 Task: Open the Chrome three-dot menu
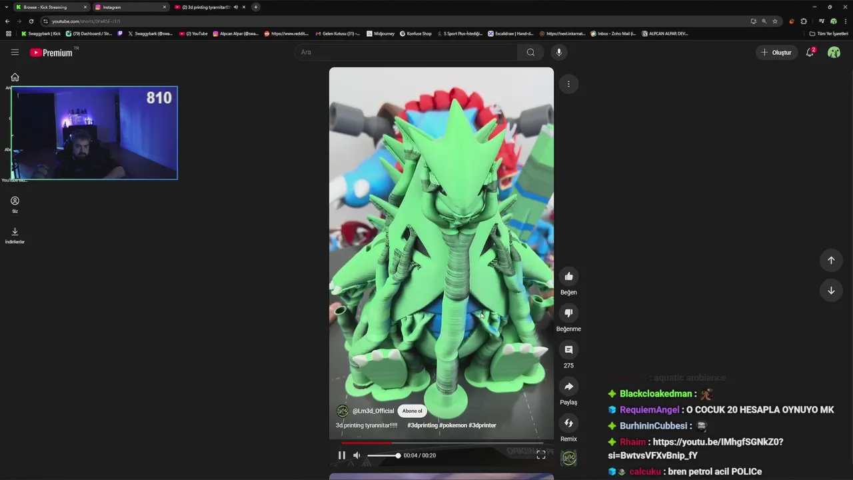845,21
